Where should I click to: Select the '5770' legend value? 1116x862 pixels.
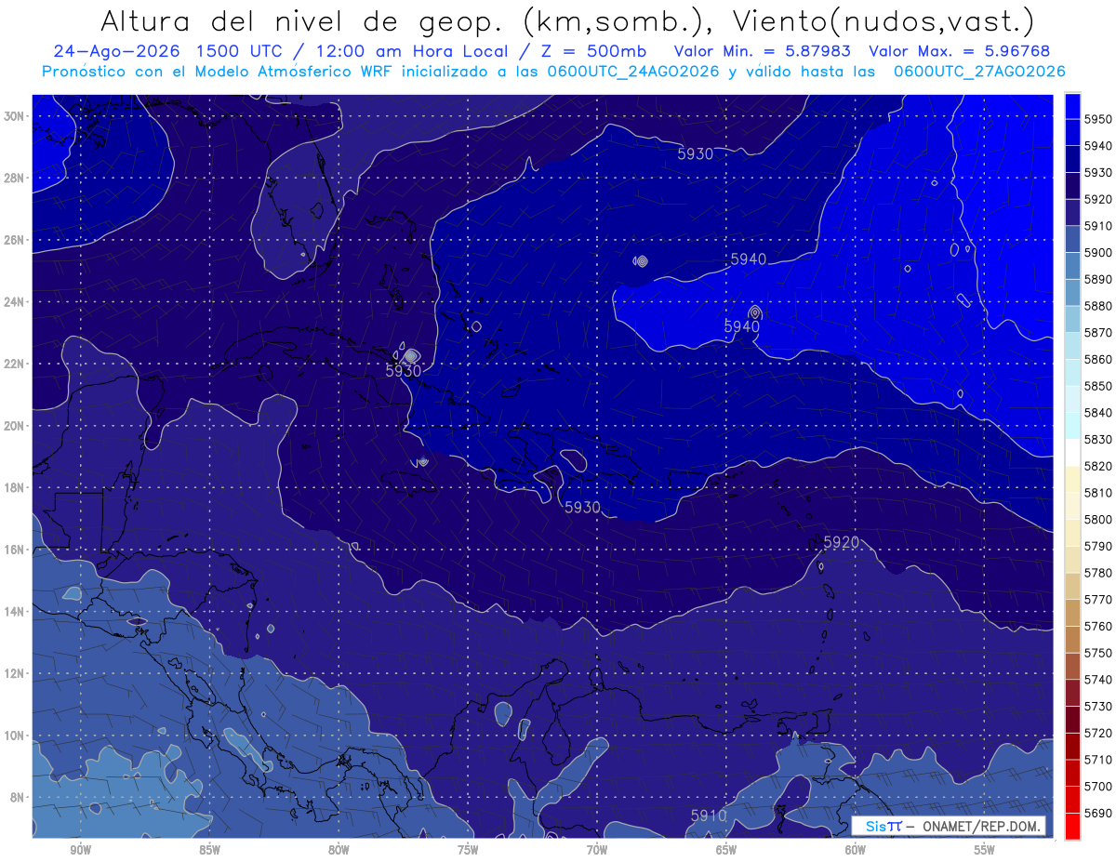(x=1098, y=600)
